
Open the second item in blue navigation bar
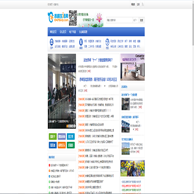pyautogui.click(x=63, y=32)
